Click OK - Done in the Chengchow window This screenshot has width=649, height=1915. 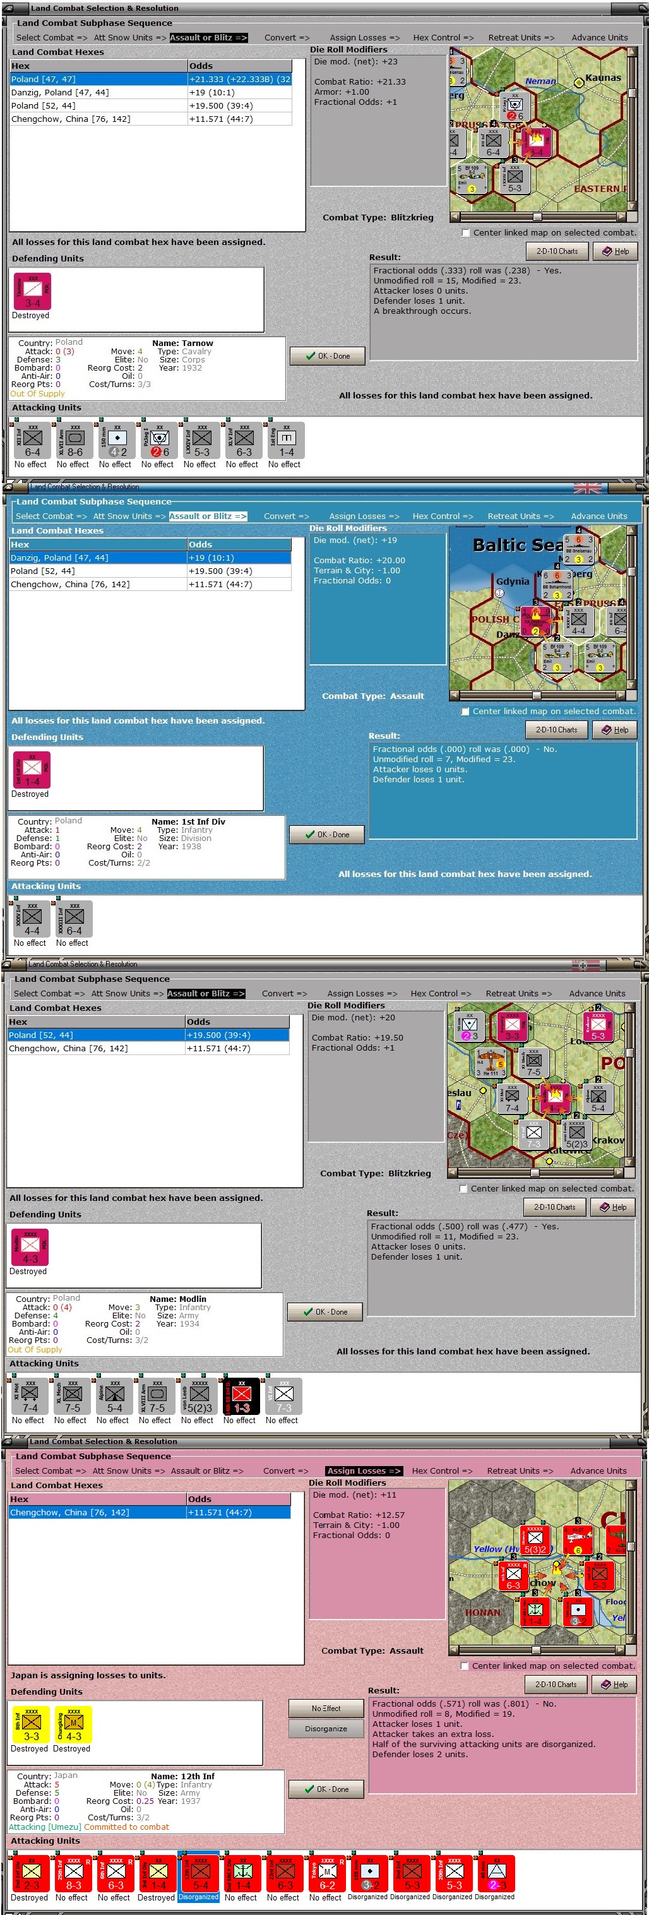point(326,1789)
